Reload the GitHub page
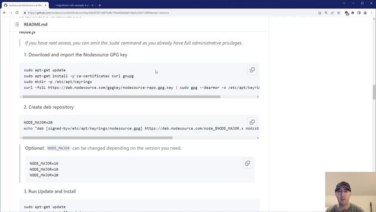The image size is (376, 212). click(x=17, y=13)
